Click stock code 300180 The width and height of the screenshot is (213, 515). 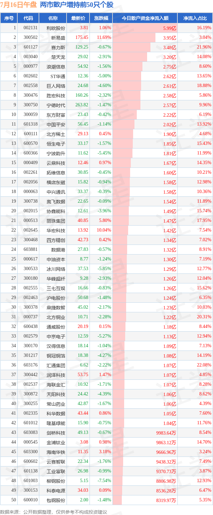point(31,278)
